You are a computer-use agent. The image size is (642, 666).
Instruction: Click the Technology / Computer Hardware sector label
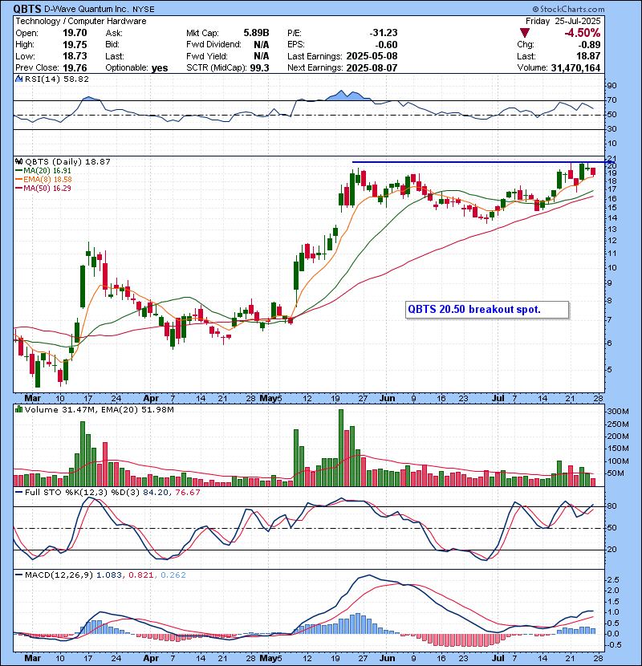[x=81, y=21]
